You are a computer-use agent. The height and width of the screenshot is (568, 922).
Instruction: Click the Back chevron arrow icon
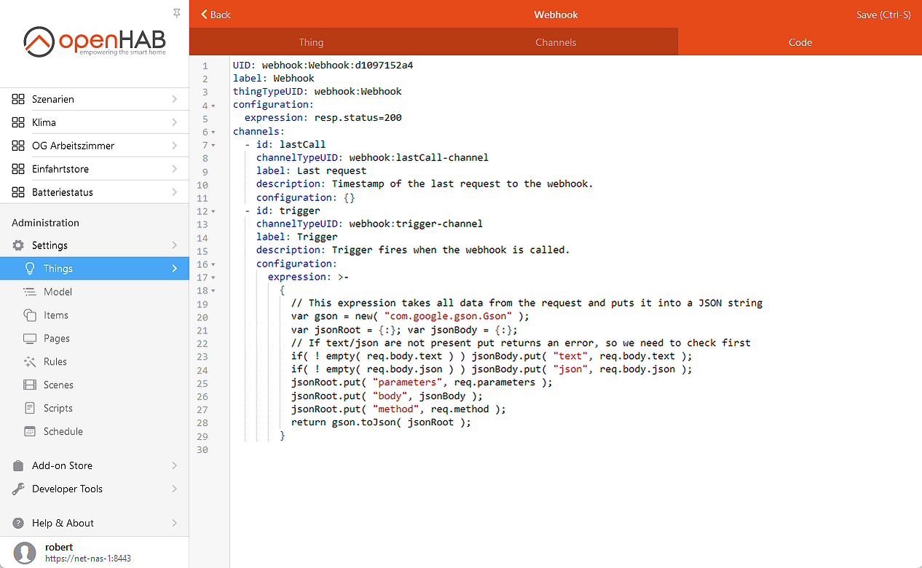205,15
